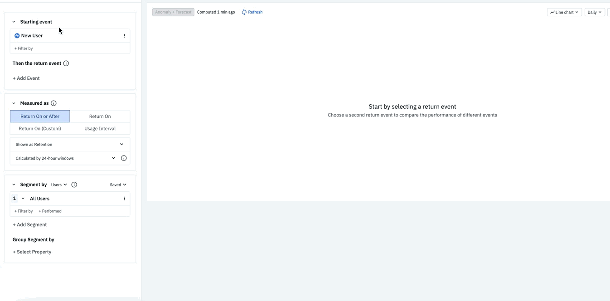610x301 pixels.
Task: Click the Measured as info icon
Action: click(x=53, y=103)
